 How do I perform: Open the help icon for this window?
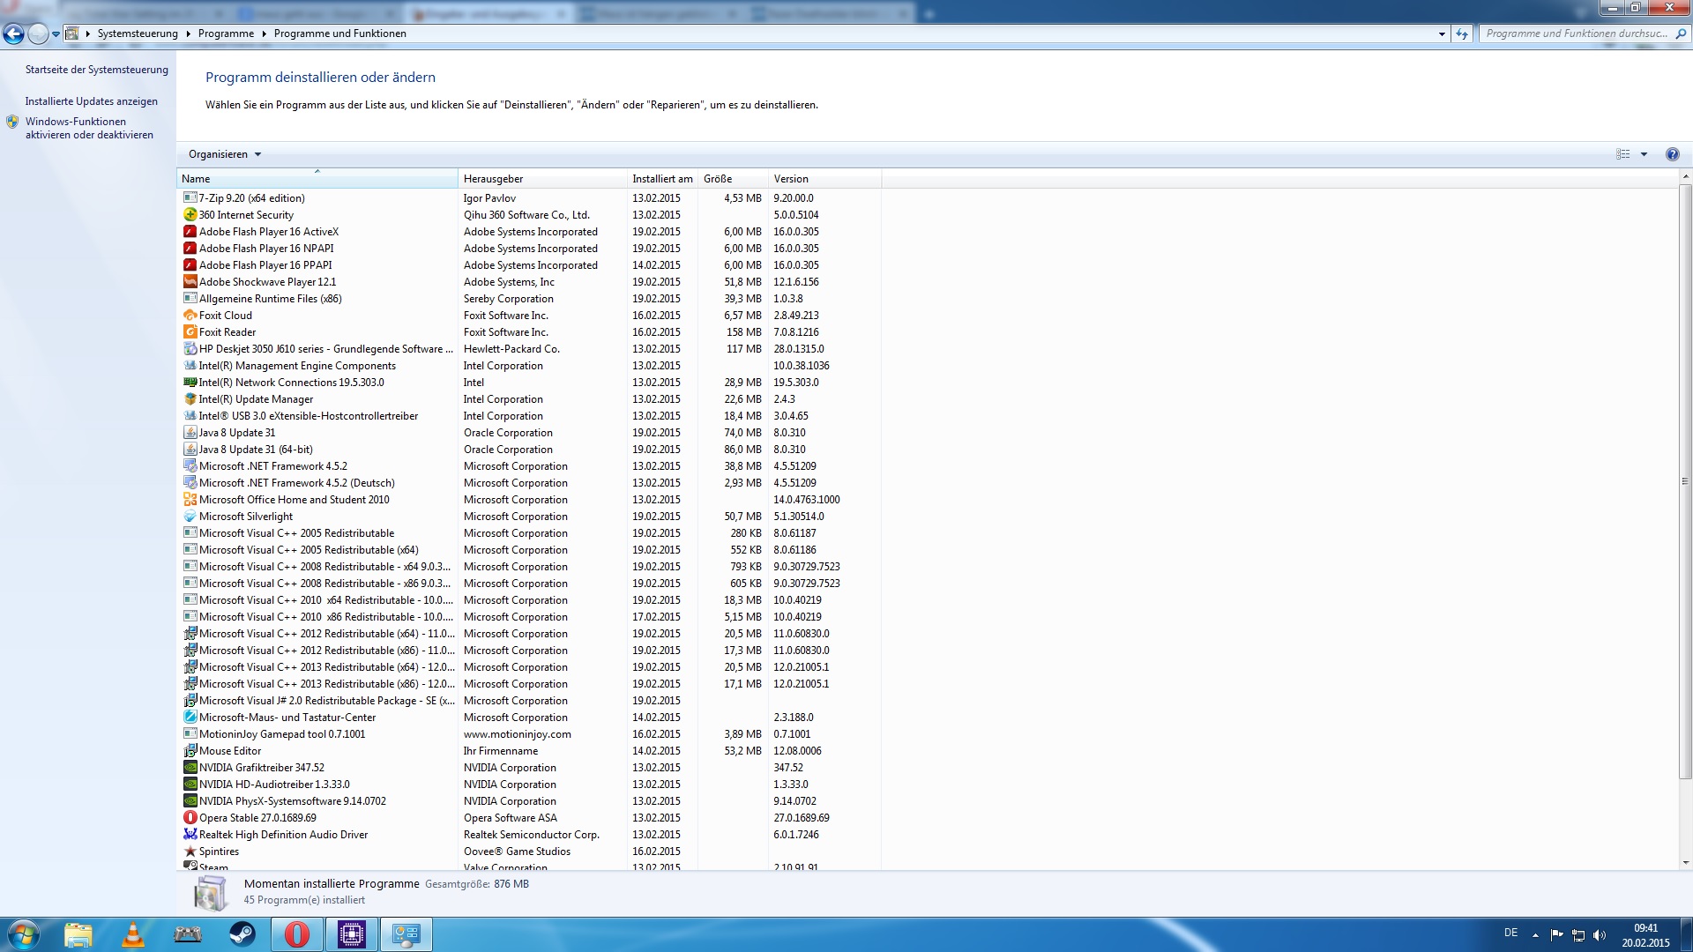(x=1672, y=154)
